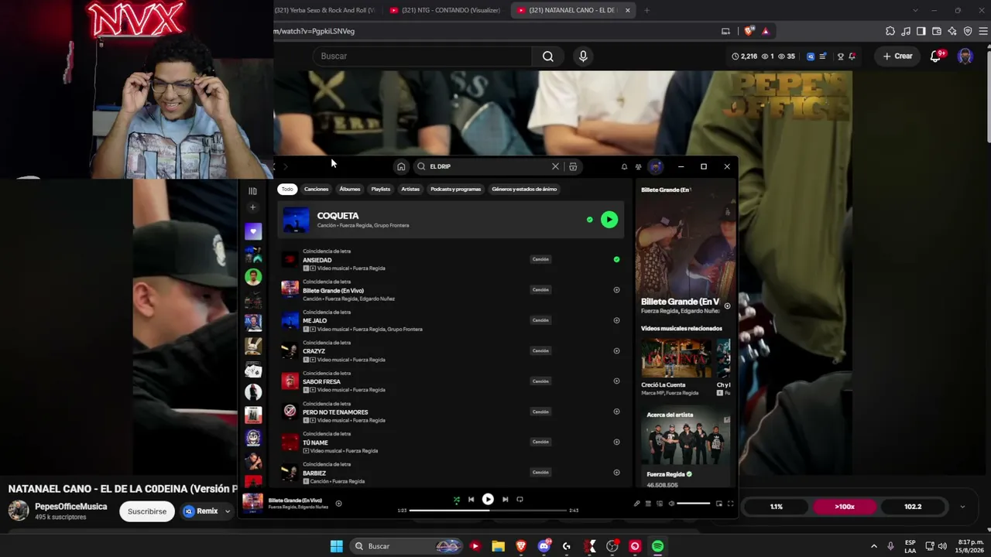The width and height of the screenshot is (991, 557).
Task: Adjust the Spotify volume slider
Action: click(x=693, y=504)
